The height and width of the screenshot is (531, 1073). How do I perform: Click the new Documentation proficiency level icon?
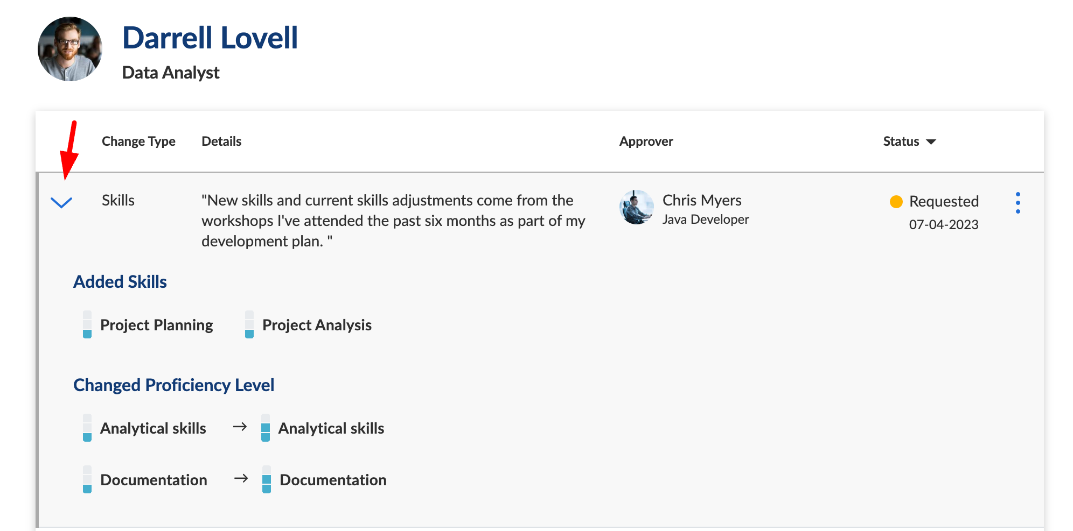(267, 479)
